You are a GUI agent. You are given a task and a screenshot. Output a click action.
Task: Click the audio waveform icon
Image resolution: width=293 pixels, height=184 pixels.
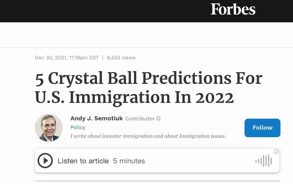(264, 161)
